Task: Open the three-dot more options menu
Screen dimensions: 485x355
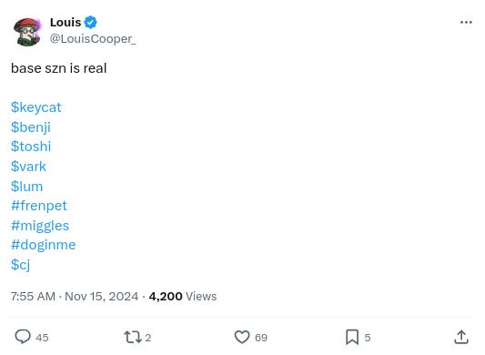Action: pyautogui.click(x=466, y=22)
